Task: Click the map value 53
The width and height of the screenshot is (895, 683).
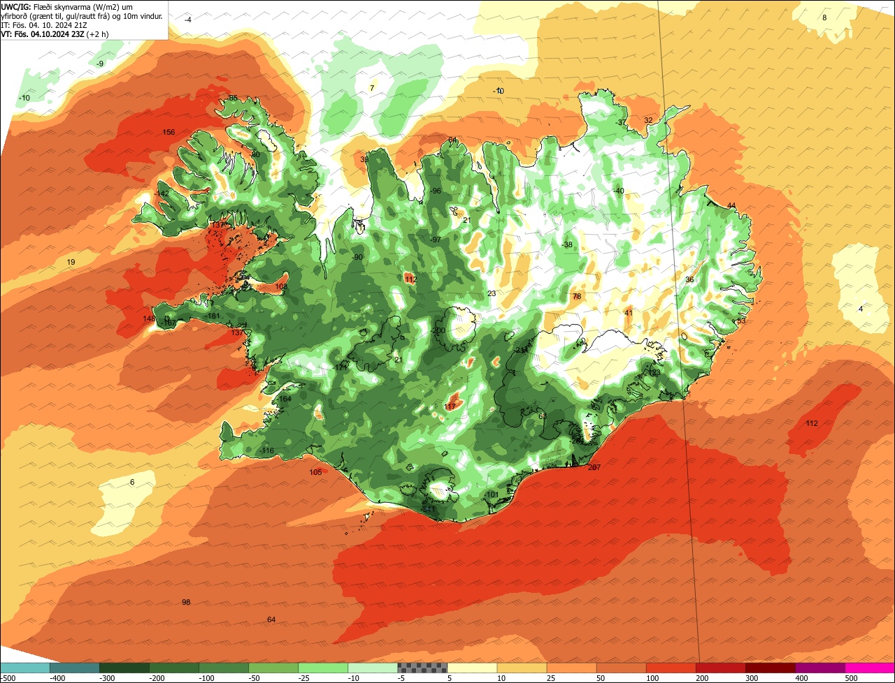Action: 741,321
